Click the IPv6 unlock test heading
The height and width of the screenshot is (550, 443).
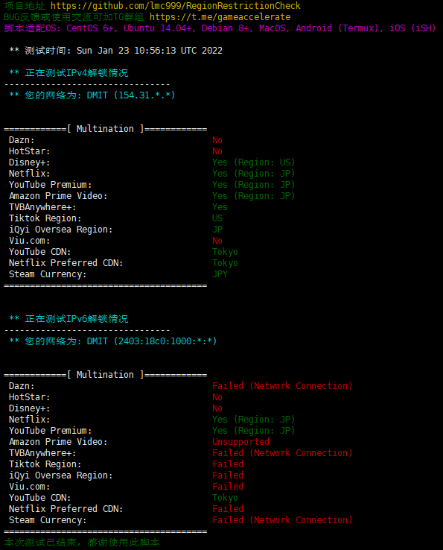coord(68,319)
